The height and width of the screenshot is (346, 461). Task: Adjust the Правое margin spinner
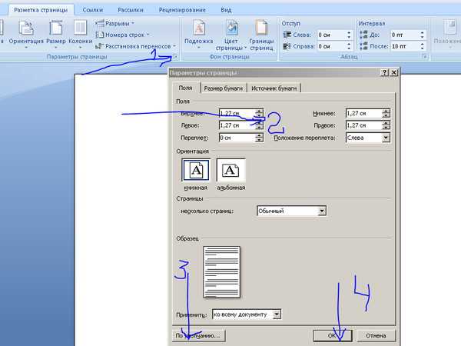tap(386, 125)
